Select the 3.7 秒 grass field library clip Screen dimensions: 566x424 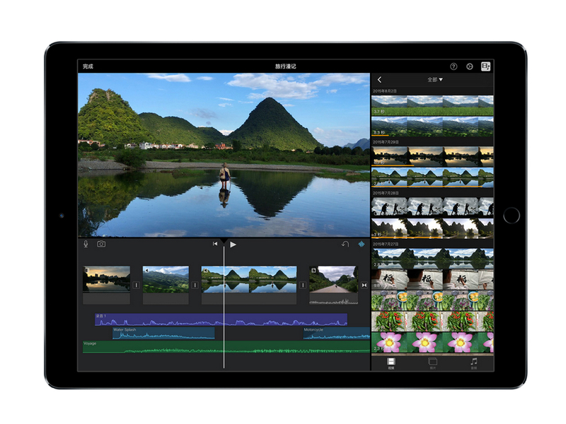[x=432, y=105]
